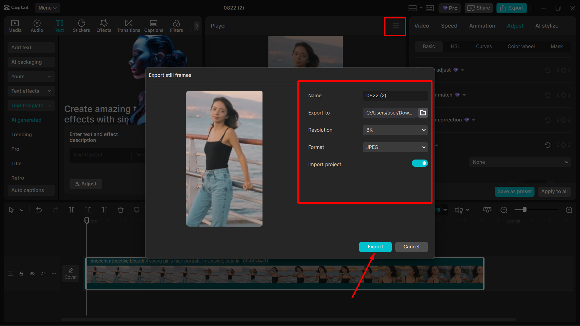Select the Color wheel sub-tab
The image size is (580, 326).
[521, 47]
